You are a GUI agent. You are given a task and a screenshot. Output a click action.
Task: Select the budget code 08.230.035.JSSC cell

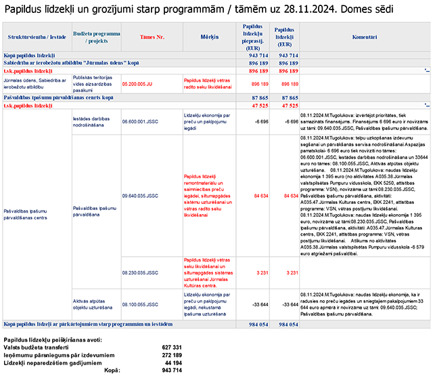tap(140, 272)
